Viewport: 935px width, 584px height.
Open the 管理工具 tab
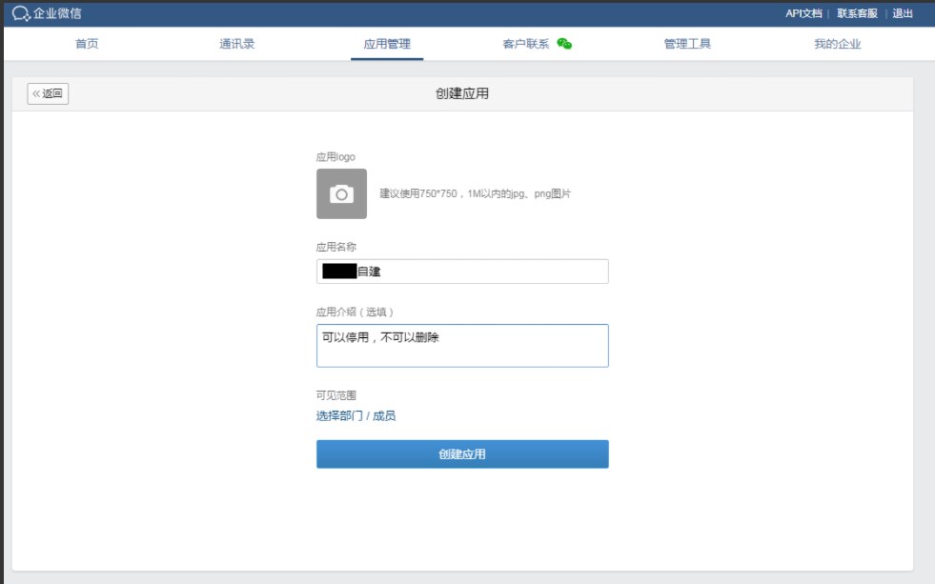click(x=687, y=44)
